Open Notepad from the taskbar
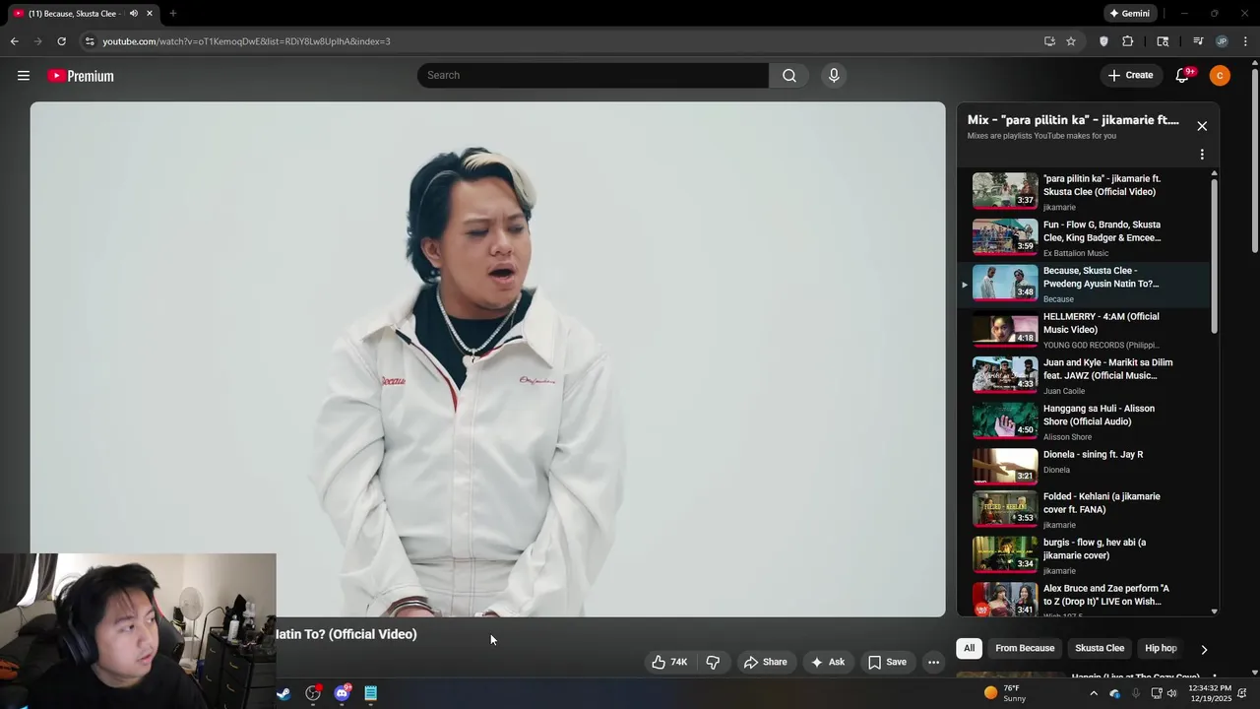The width and height of the screenshot is (1260, 709). click(371, 693)
